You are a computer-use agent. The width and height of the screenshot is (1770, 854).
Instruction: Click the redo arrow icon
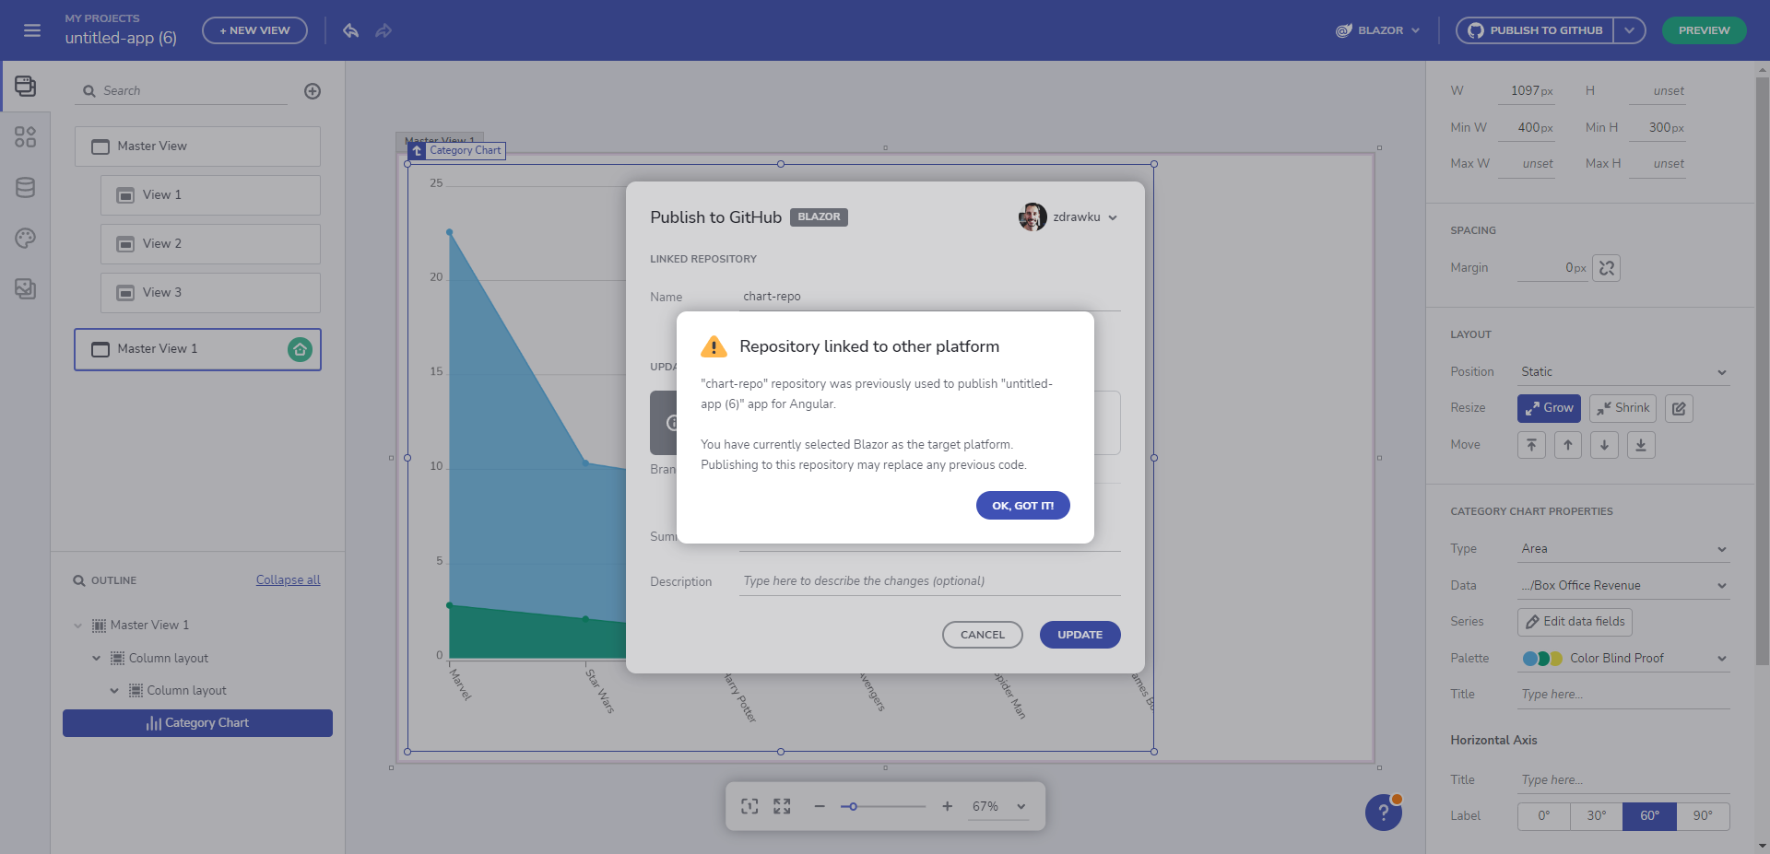(383, 30)
